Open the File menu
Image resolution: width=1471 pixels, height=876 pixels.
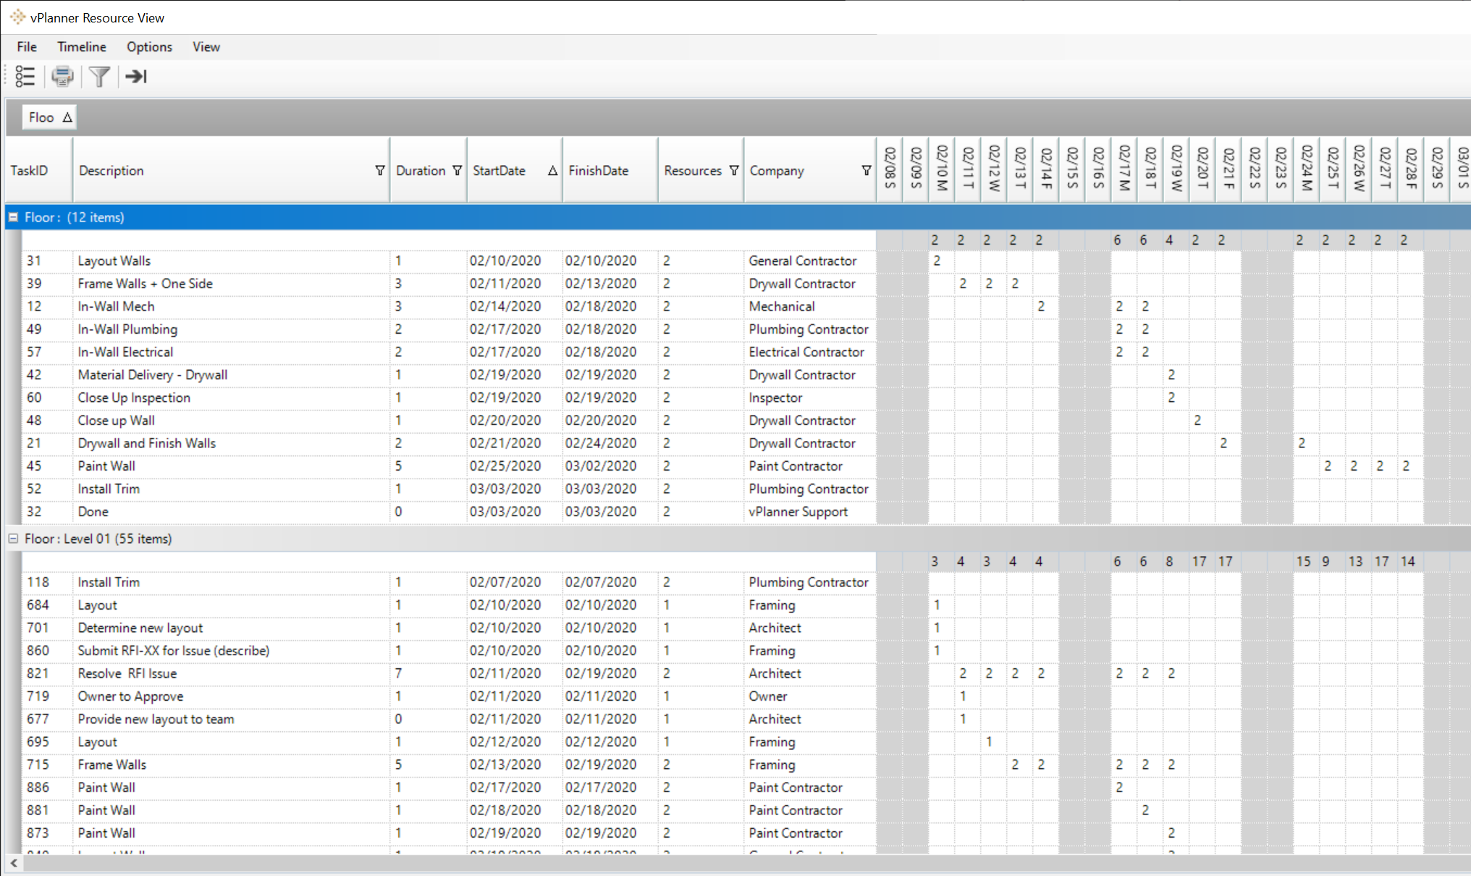click(x=26, y=46)
